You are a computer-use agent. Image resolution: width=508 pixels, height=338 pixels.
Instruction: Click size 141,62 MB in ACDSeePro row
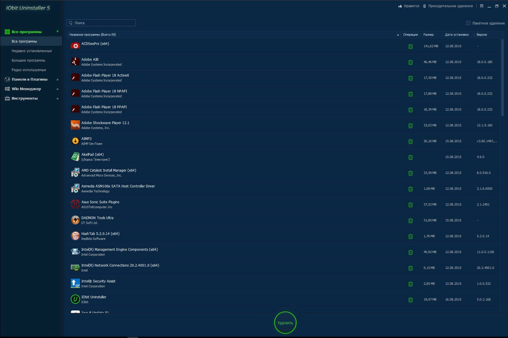coord(431,46)
